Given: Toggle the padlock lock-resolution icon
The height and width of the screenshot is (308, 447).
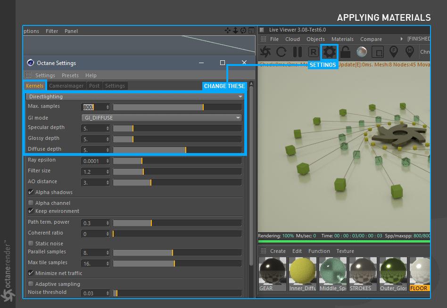Looking at the screenshot, I should [345, 51].
